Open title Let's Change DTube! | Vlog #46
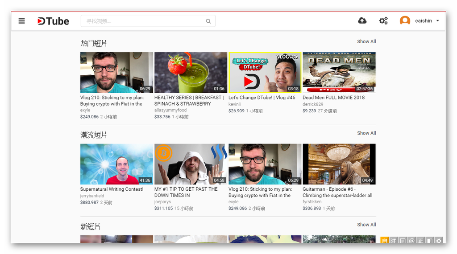Image resolution: width=457 pixels, height=254 pixels. 262,98
